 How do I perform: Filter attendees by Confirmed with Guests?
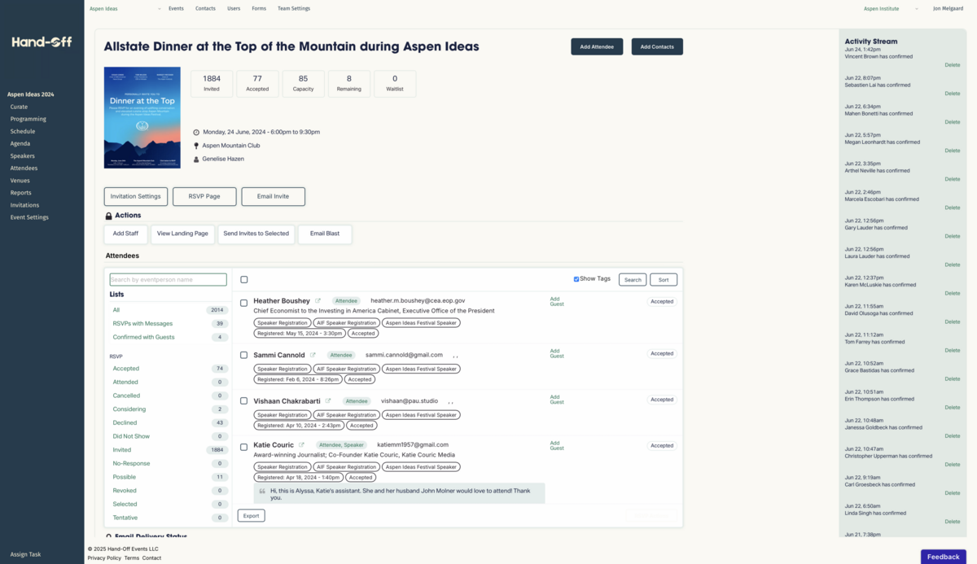tap(143, 337)
